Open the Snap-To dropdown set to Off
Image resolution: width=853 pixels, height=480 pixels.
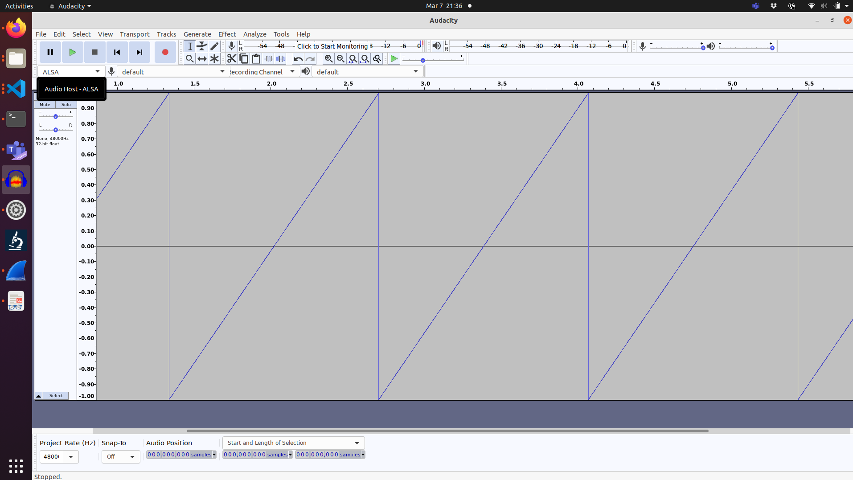120,456
